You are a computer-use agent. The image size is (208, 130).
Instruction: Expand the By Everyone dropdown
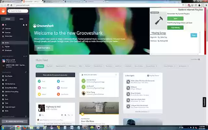[x=184, y=66]
